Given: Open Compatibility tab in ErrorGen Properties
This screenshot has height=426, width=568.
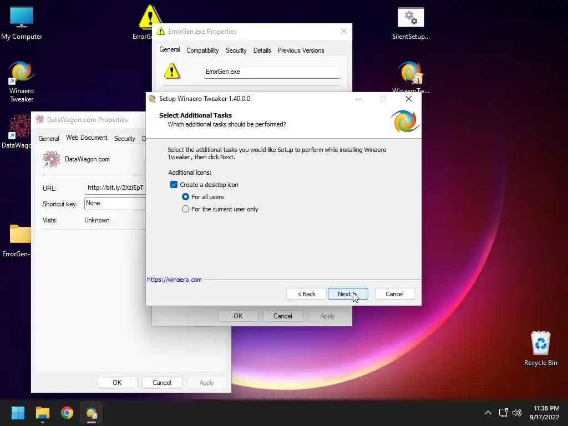Looking at the screenshot, I should click(x=202, y=50).
